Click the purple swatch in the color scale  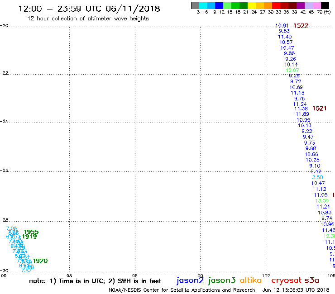[x=301, y=5]
